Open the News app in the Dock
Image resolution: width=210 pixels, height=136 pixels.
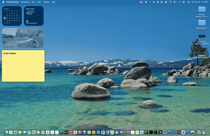point(75,132)
